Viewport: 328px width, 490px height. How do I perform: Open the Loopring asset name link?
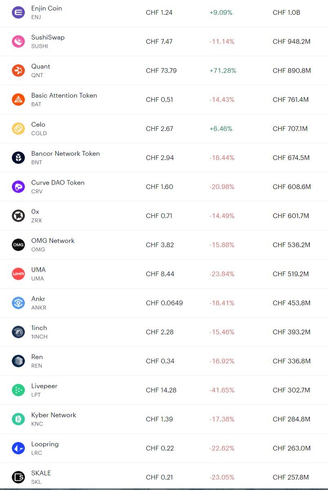(45, 444)
